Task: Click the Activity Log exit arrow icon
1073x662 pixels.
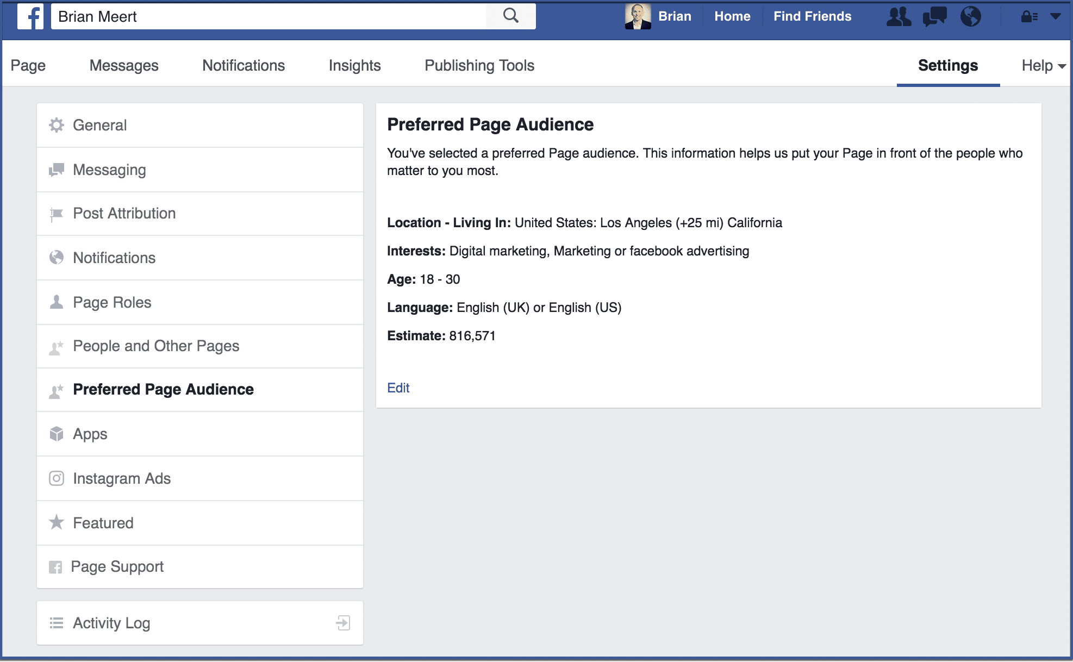Action: [343, 623]
